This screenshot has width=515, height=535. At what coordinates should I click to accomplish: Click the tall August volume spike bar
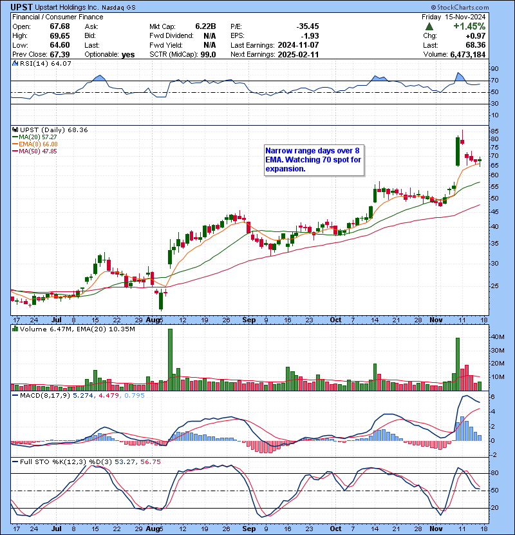(170, 360)
